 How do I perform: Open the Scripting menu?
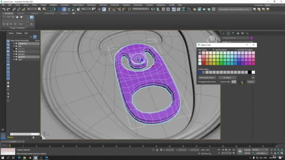click(x=126, y=5)
